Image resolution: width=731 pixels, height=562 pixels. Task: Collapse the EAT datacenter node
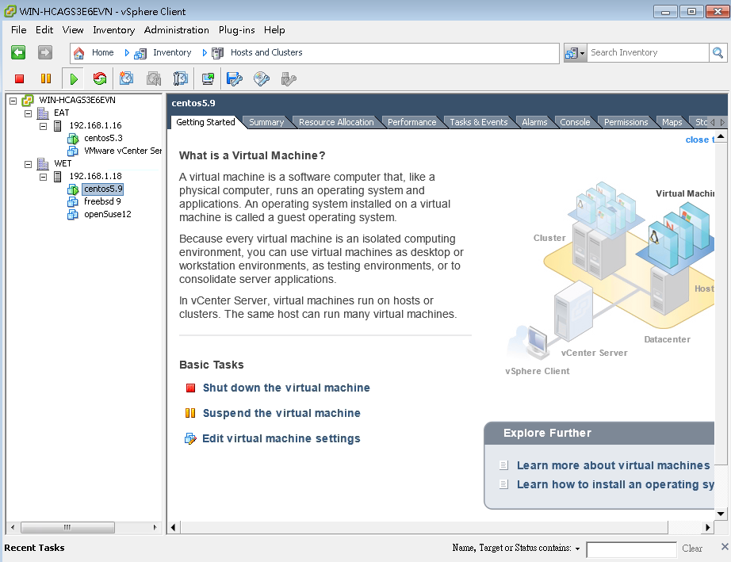28,113
